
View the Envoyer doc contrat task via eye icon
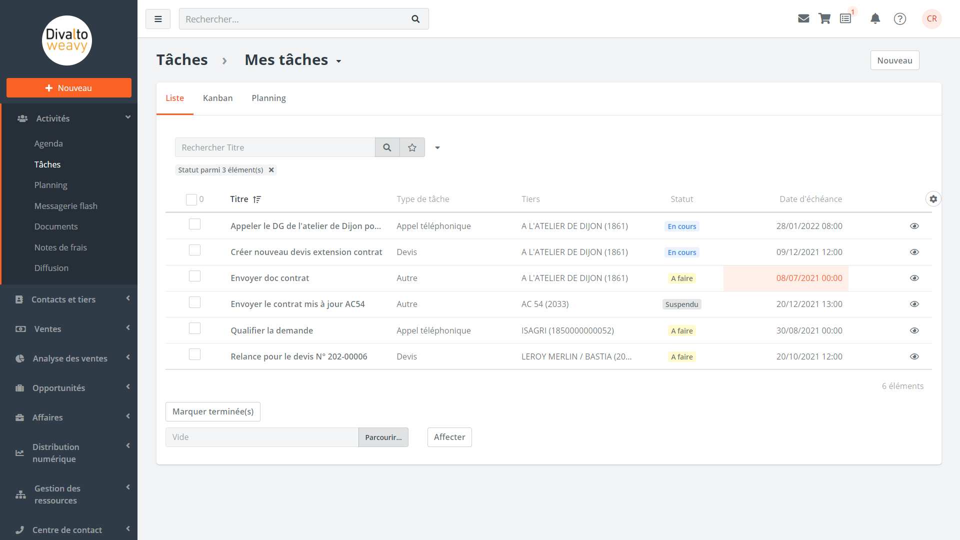(x=914, y=278)
